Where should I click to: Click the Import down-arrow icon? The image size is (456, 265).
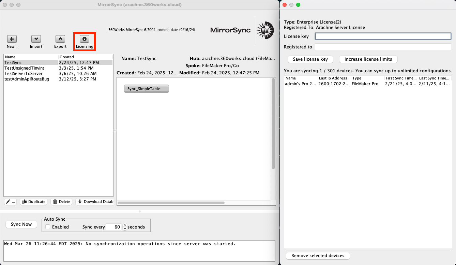click(36, 39)
